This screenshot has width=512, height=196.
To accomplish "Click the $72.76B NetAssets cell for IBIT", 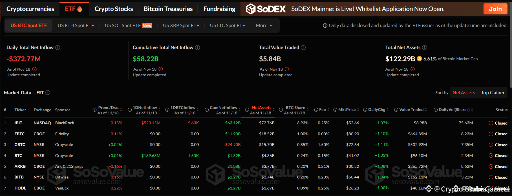I will [267, 123].
